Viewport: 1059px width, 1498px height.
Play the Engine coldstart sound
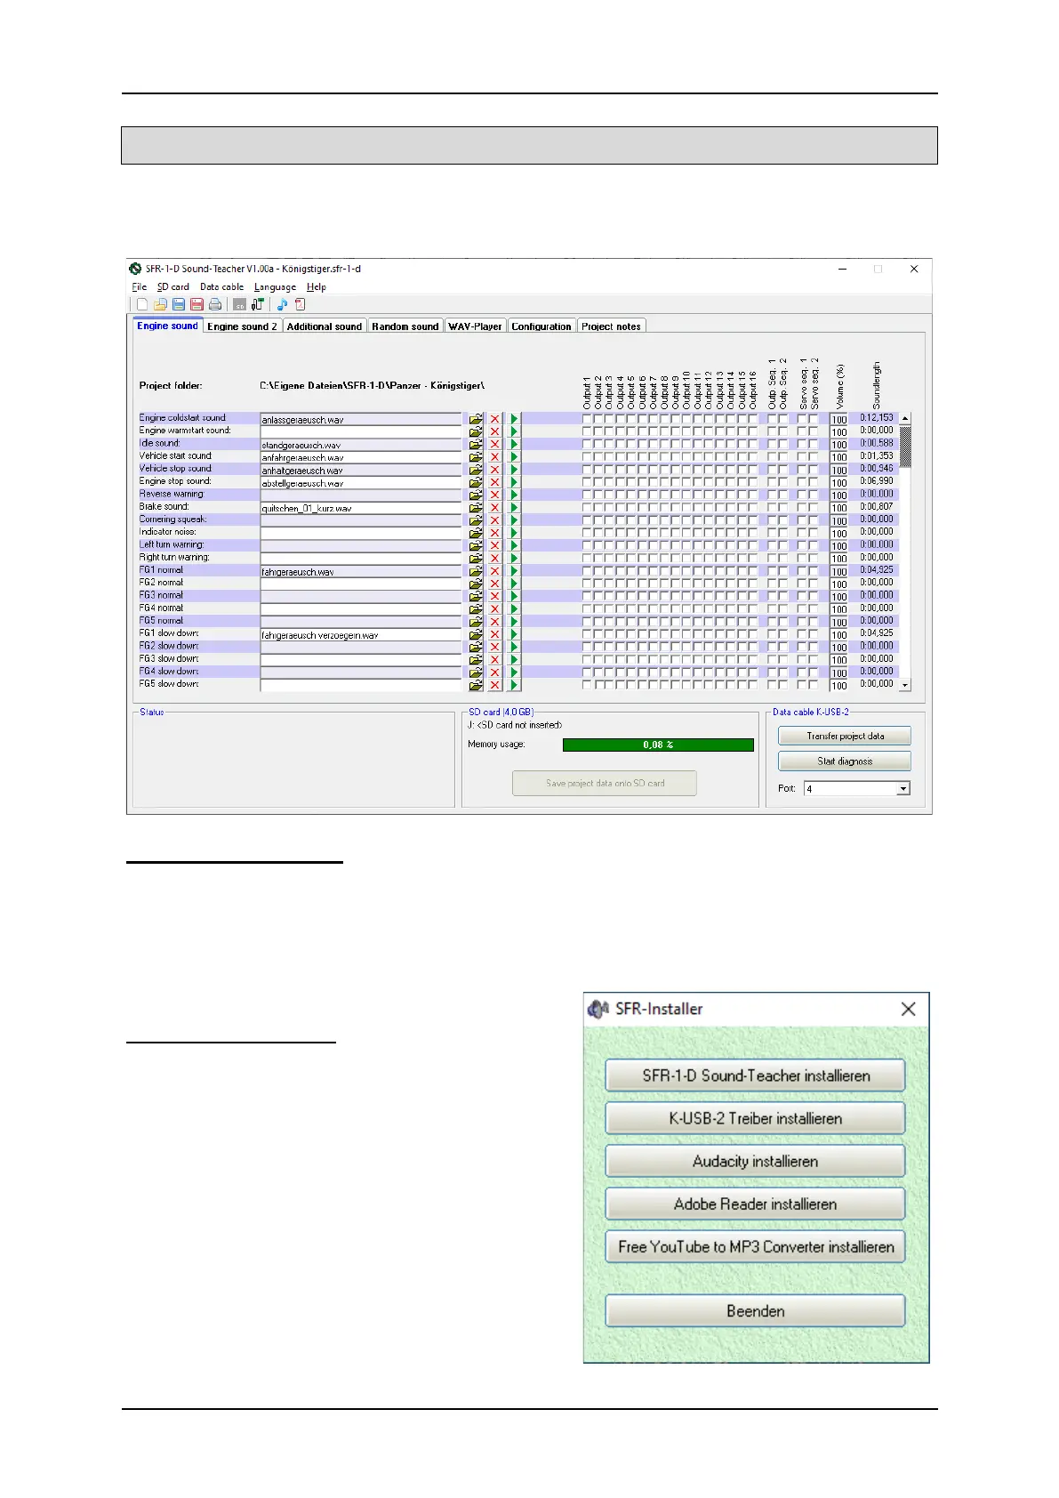514,419
